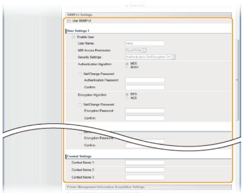Enable the Use SNMPv3 checkbox
The image size is (243, 193).
coord(69,21)
